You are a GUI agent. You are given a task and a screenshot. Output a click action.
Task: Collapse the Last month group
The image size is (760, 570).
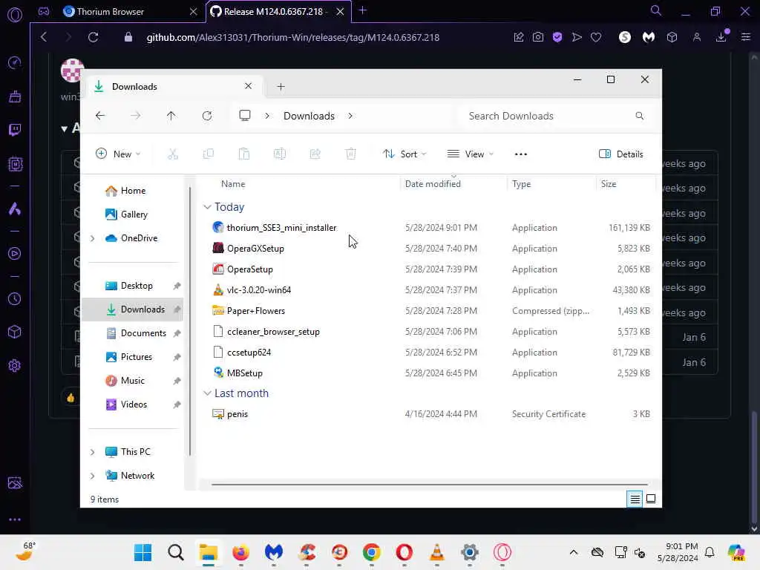coord(208,393)
